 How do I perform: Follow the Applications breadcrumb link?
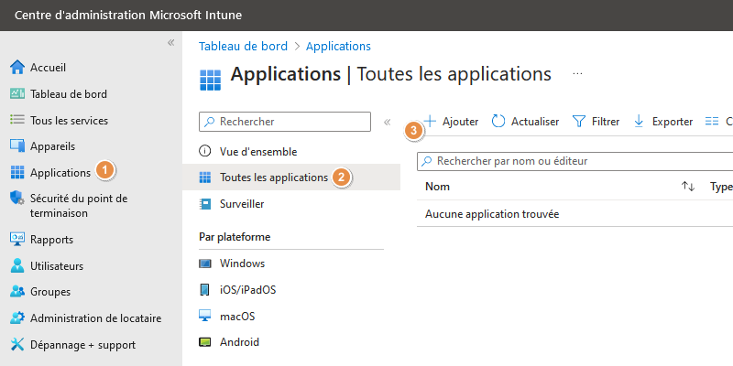coord(338,47)
